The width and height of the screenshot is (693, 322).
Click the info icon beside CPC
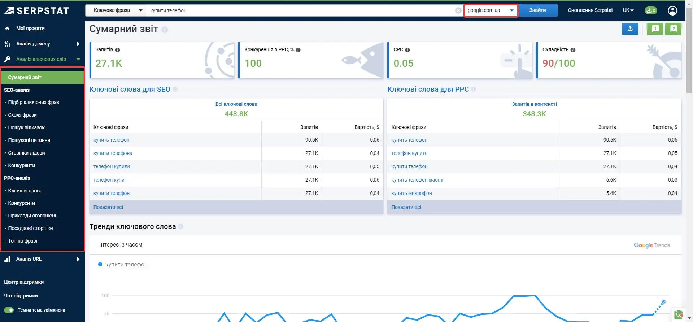tap(407, 50)
